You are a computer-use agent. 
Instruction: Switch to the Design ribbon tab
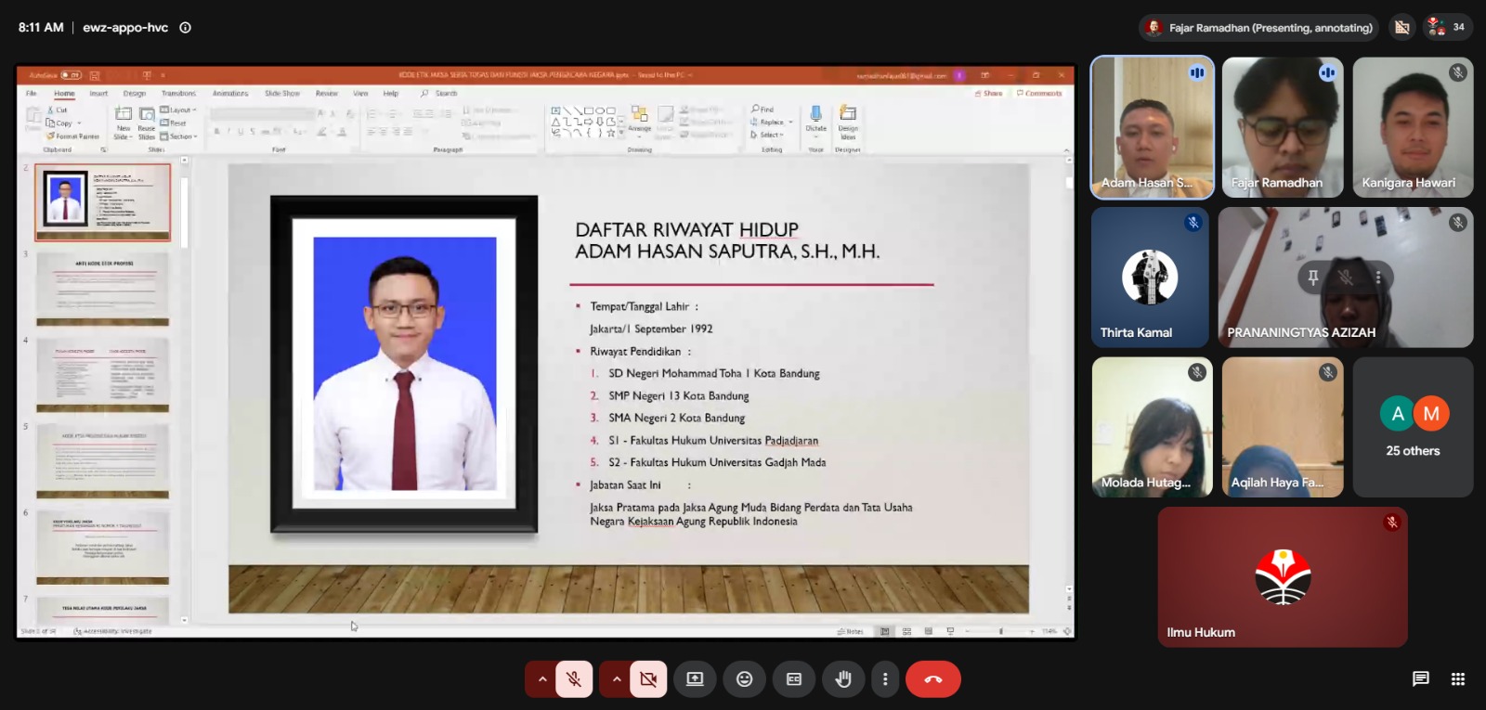pos(135,94)
